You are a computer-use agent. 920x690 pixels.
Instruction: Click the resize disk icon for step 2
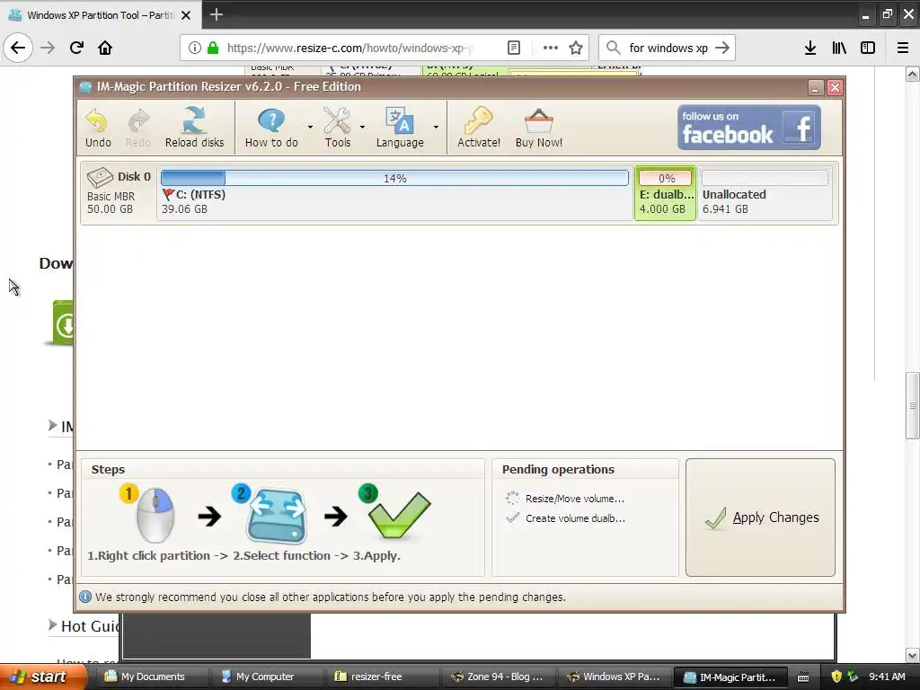pos(277,517)
